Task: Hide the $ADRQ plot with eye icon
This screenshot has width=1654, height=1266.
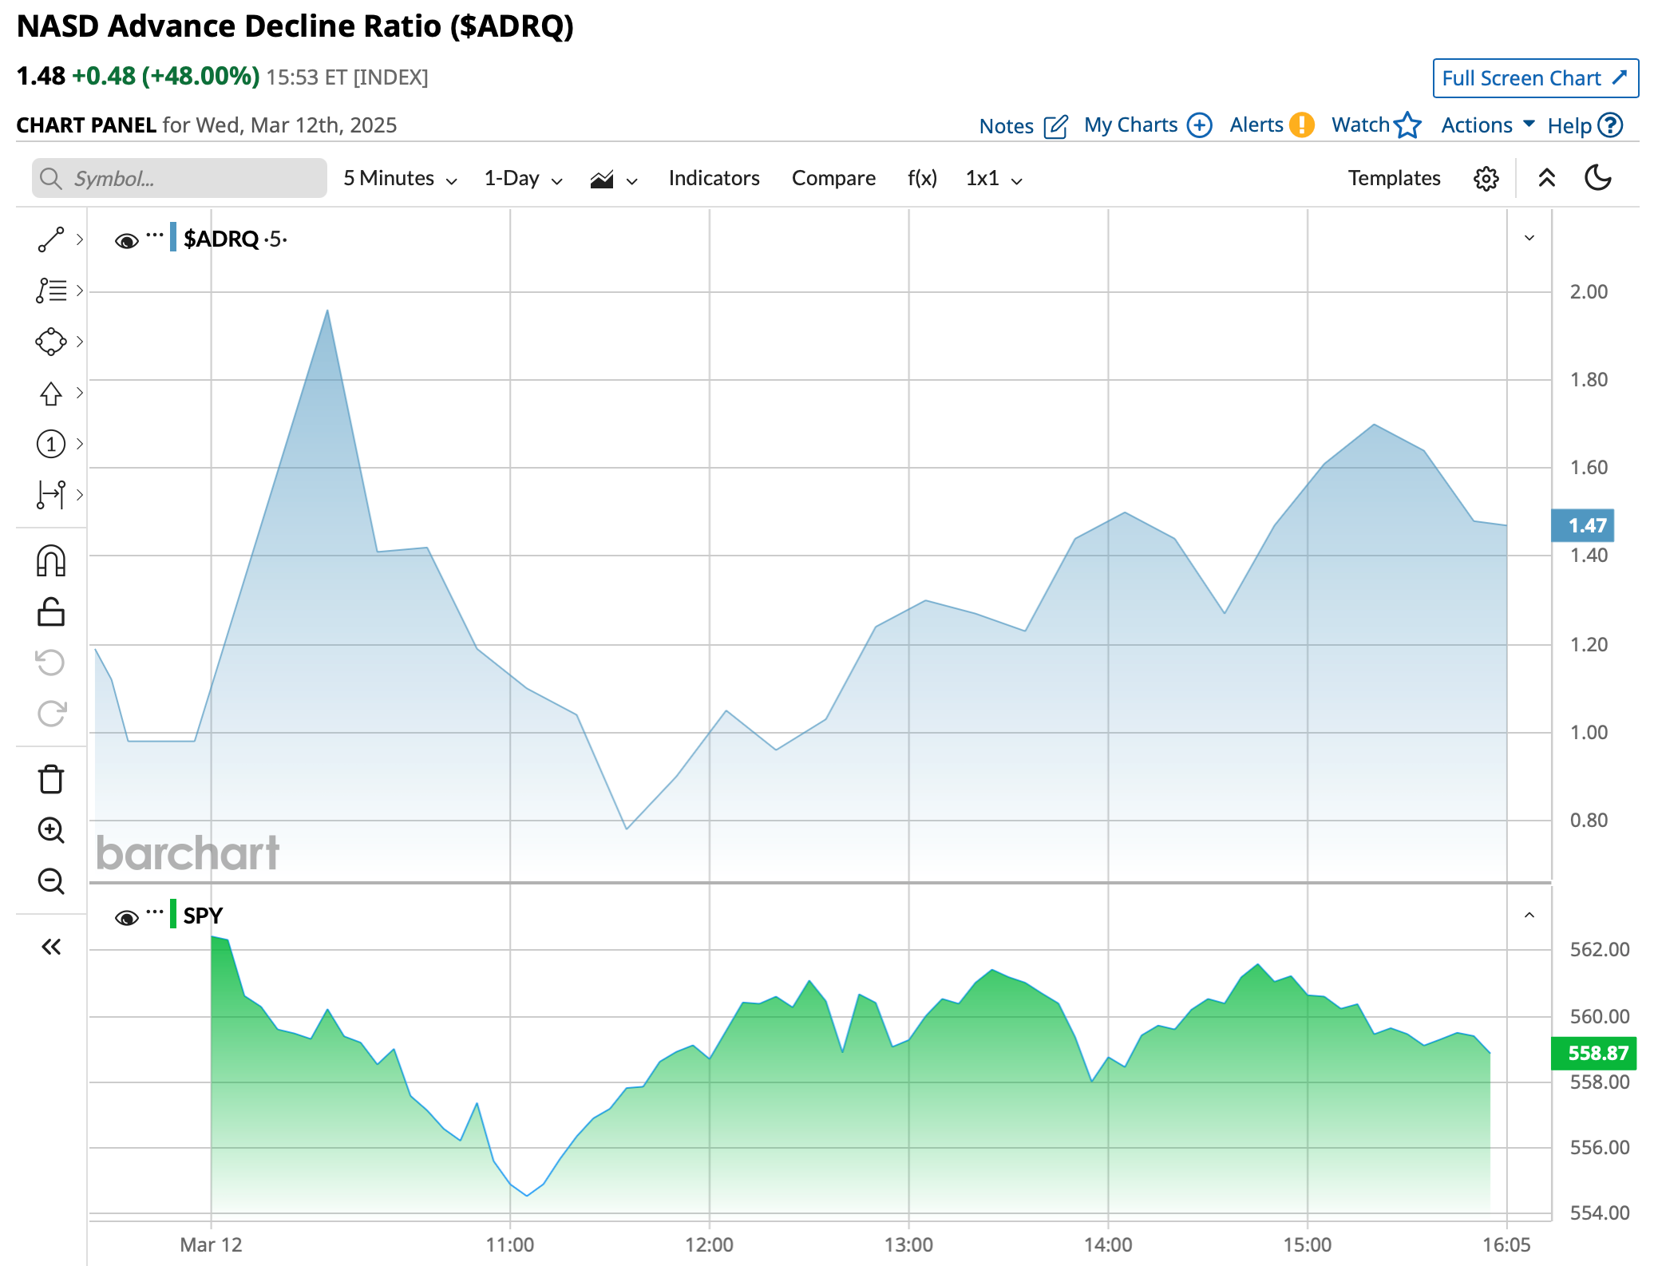Action: (x=126, y=240)
